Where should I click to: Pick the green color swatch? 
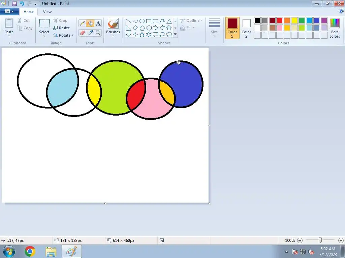[x=302, y=20]
